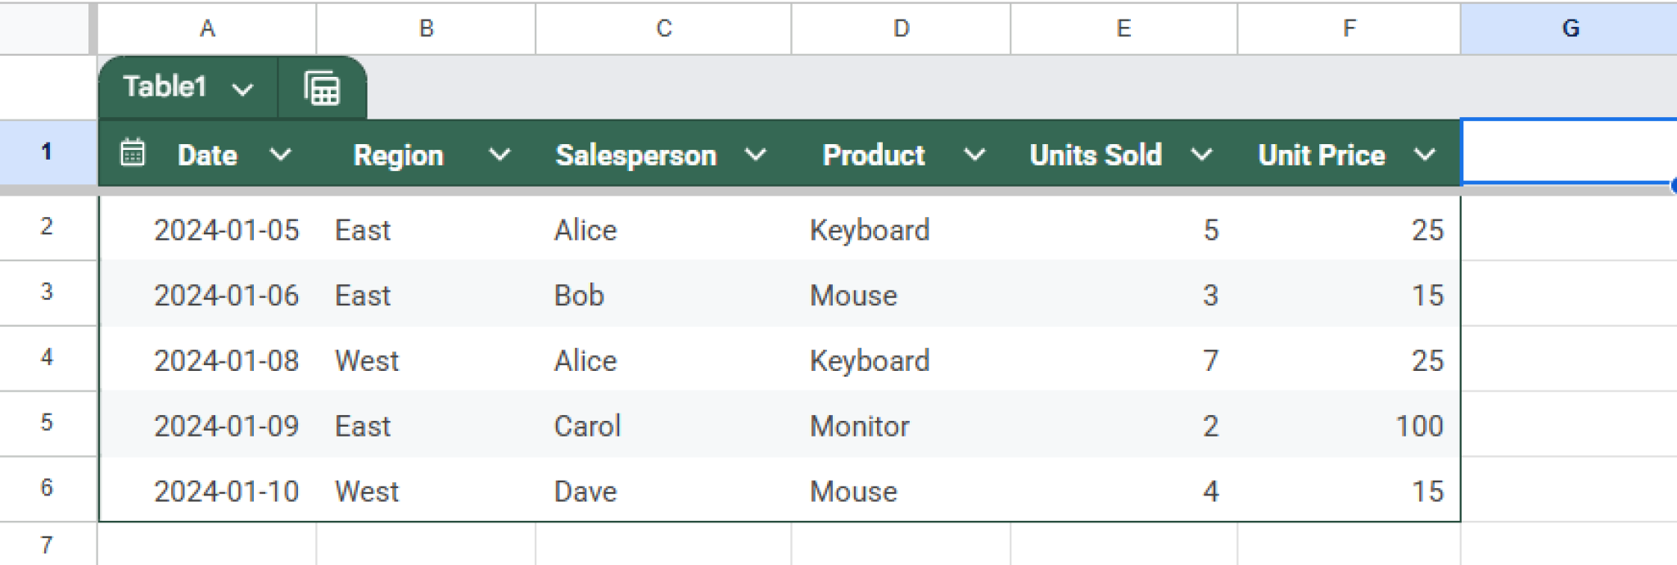Select the Mouse cell sold by Dave
Image resolution: width=1677 pixels, height=565 pixels.
coord(901,490)
